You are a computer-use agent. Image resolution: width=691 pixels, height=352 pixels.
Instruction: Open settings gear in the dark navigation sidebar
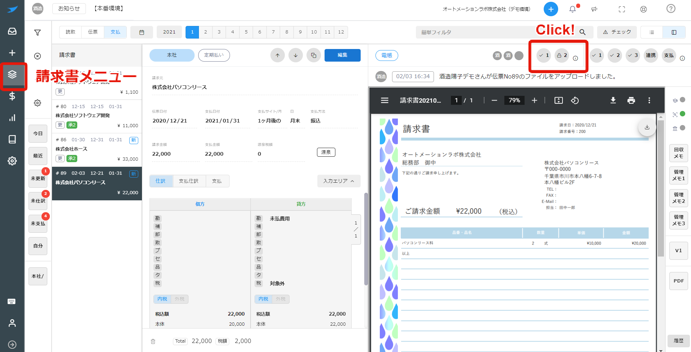point(12,161)
